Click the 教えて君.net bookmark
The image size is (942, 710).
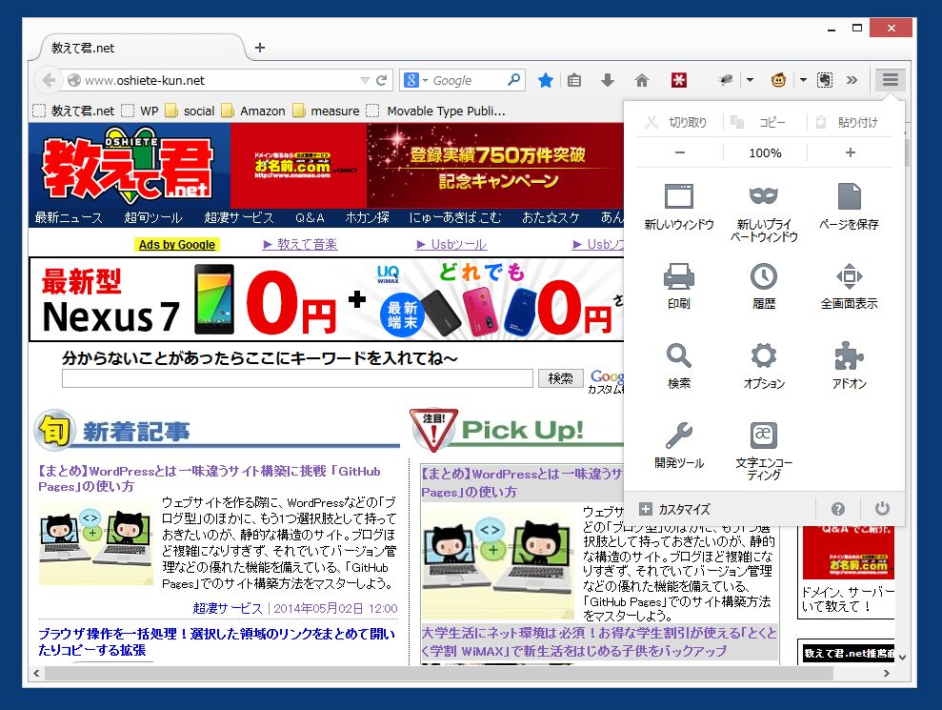pos(73,111)
